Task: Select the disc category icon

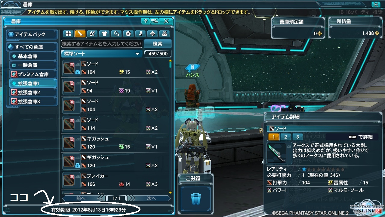Action: [x=128, y=34]
